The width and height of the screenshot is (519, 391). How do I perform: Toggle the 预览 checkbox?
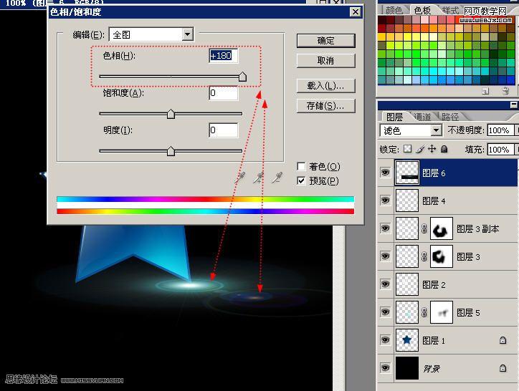(x=301, y=180)
